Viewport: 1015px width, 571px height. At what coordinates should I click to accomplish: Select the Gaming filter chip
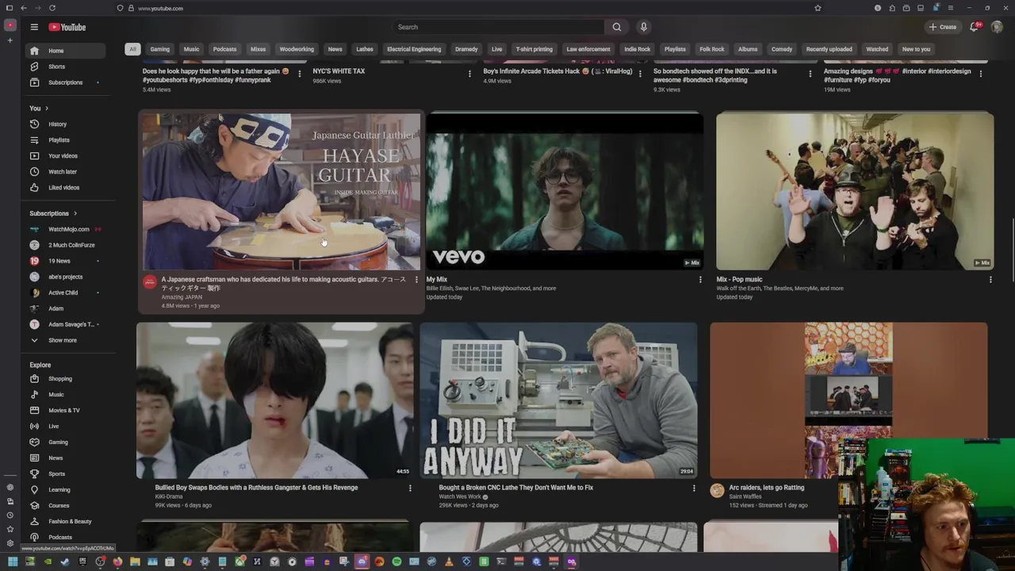tap(160, 49)
